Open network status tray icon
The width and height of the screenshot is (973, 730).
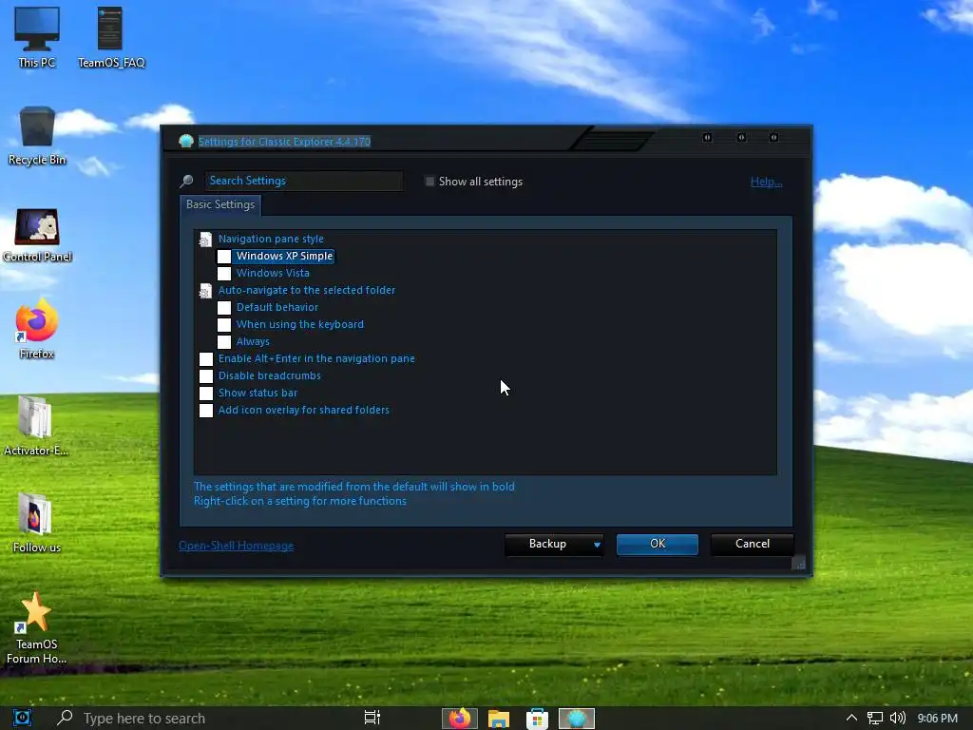click(874, 718)
